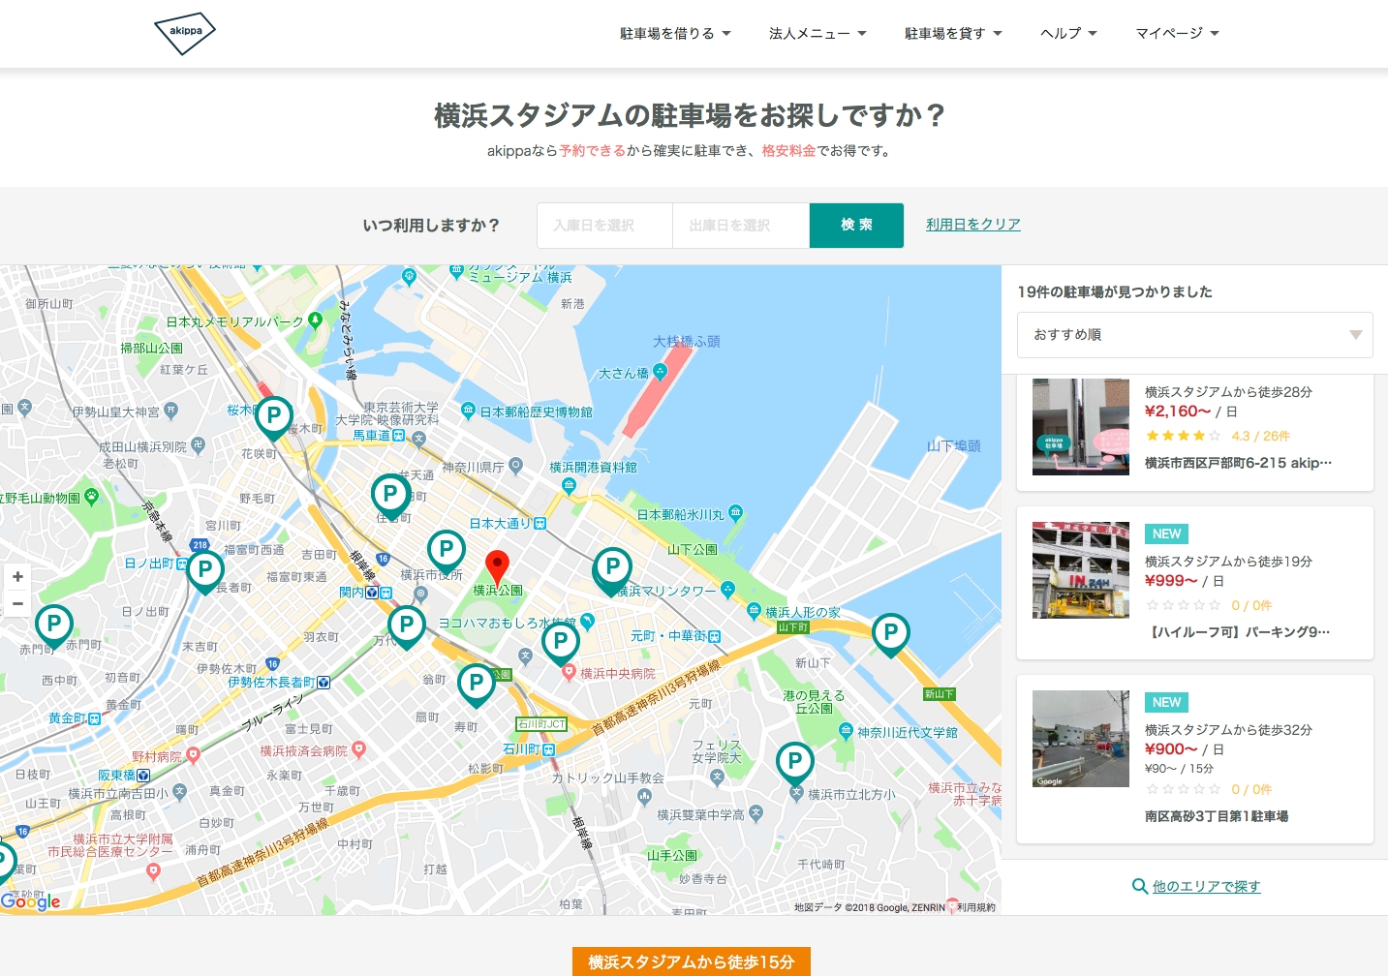Open the おすすめ順 sort dropdown

pyautogui.click(x=1194, y=335)
